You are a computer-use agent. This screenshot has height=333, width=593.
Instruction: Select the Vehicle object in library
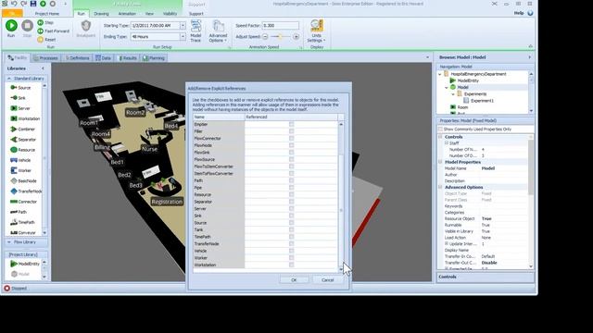20,160
